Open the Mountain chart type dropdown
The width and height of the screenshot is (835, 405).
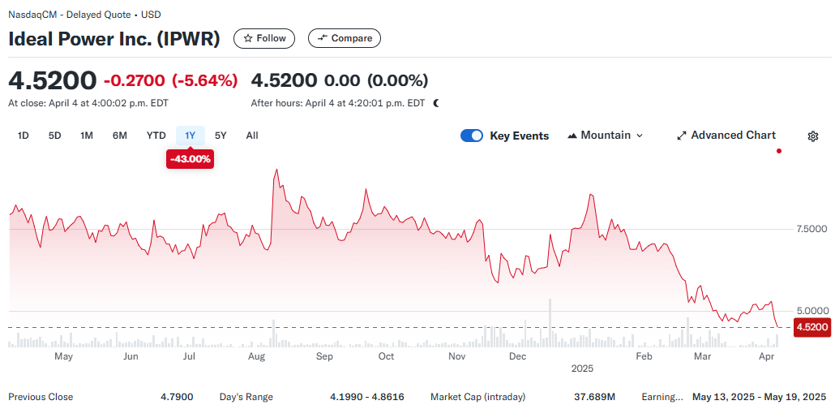tap(606, 136)
